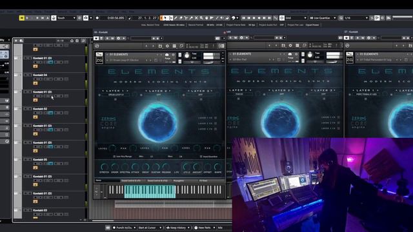Screen dimensions: 413x232
Task: Select the Split scissors tool
Action: point(186,18)
